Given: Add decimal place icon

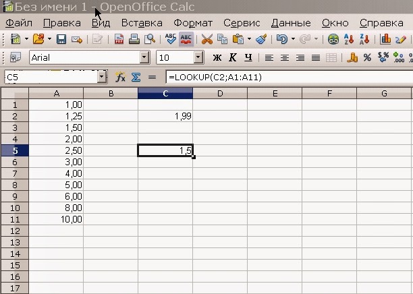Looking at the screenshot, I should 399,57.
